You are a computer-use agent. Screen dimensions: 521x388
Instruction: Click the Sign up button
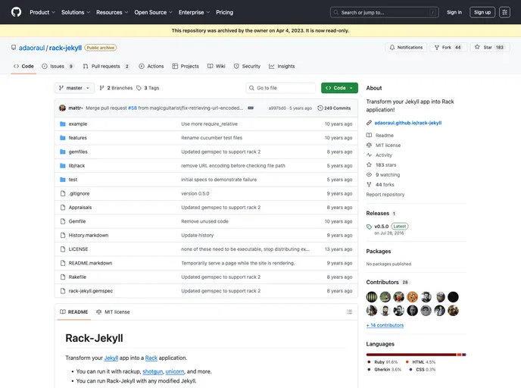[482, 12]
